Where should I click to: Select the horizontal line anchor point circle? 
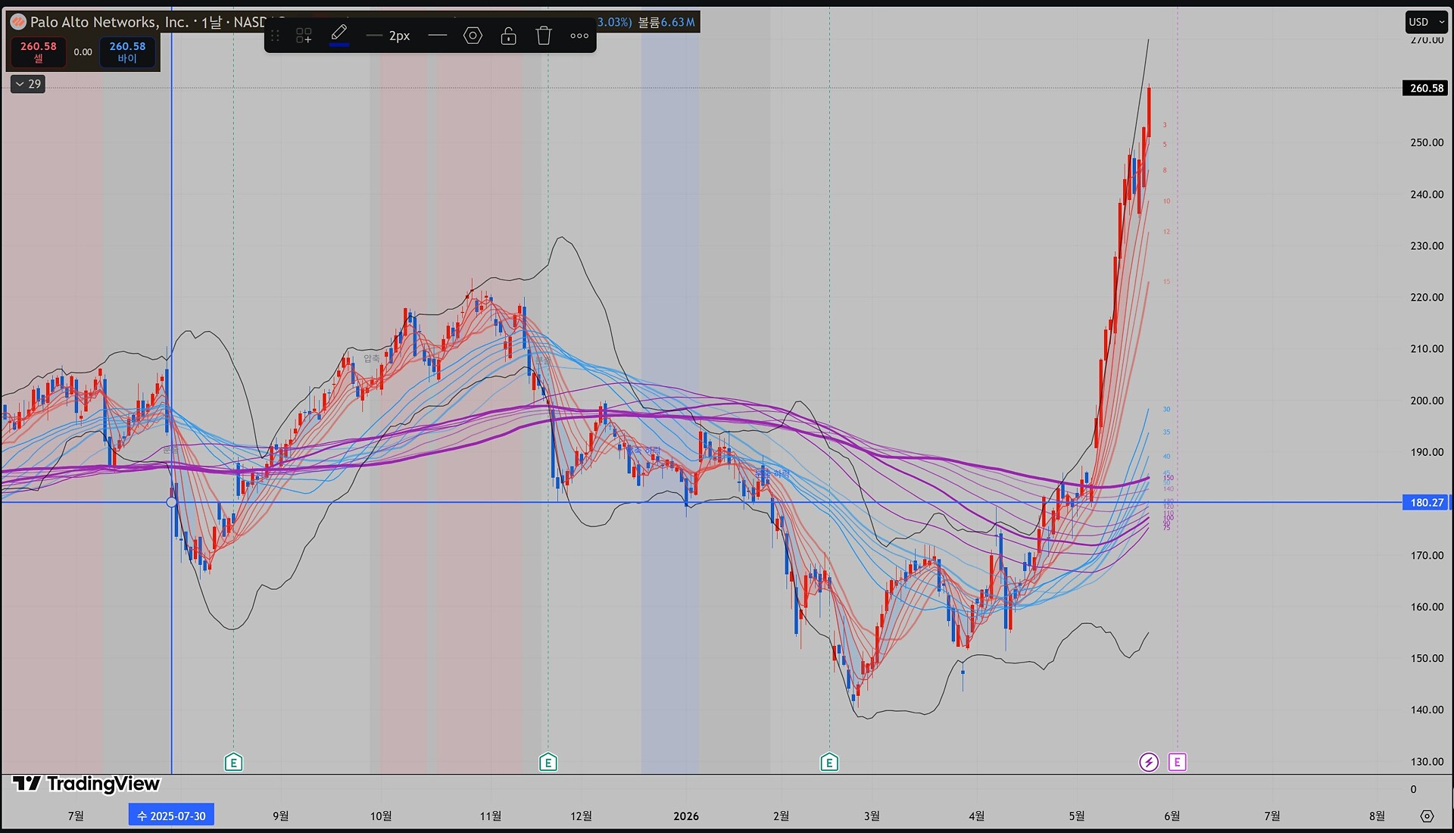point(172,502)
